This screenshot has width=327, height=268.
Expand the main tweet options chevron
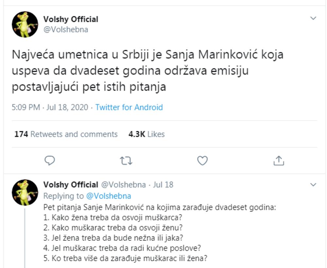click(313, 18)
